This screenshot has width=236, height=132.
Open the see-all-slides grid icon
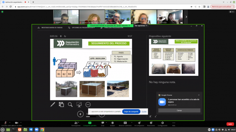61,104
